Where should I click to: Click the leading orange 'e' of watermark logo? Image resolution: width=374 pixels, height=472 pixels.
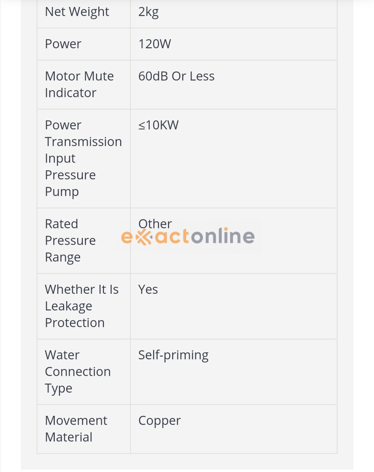tap(126, 237)
